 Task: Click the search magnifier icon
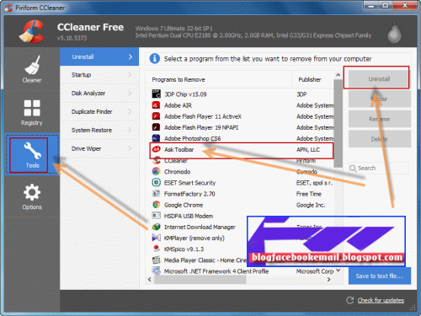353,168
